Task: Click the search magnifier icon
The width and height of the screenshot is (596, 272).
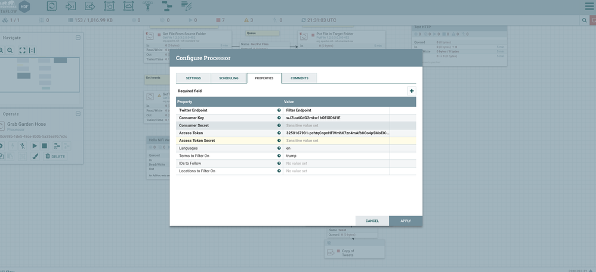Action: point(584,20)
